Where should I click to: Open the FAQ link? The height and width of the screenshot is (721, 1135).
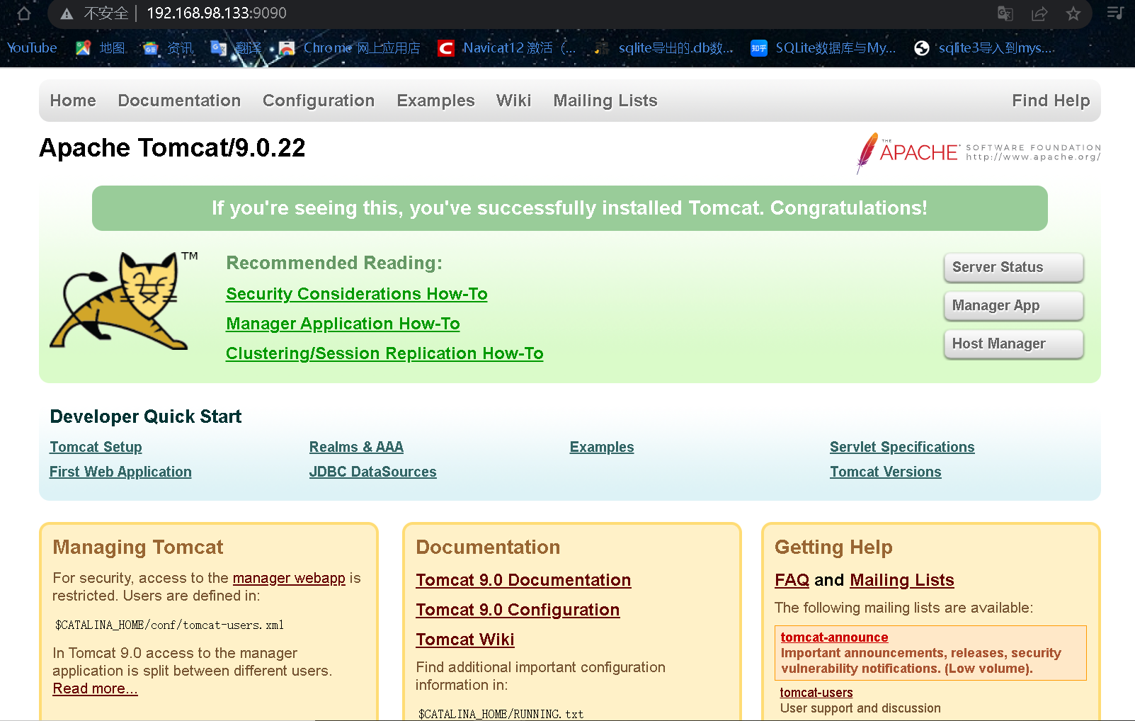(x=792, y=581)
